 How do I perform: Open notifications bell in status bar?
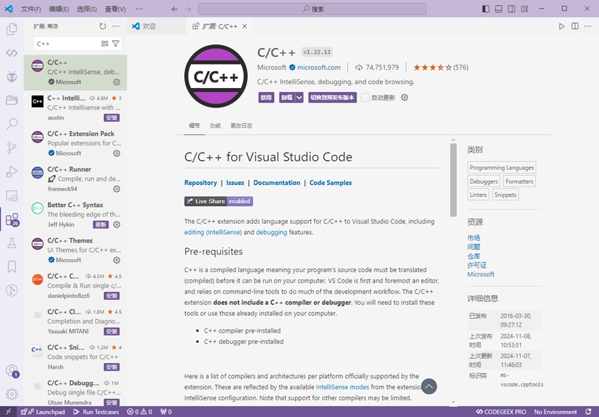coord(589,411)
